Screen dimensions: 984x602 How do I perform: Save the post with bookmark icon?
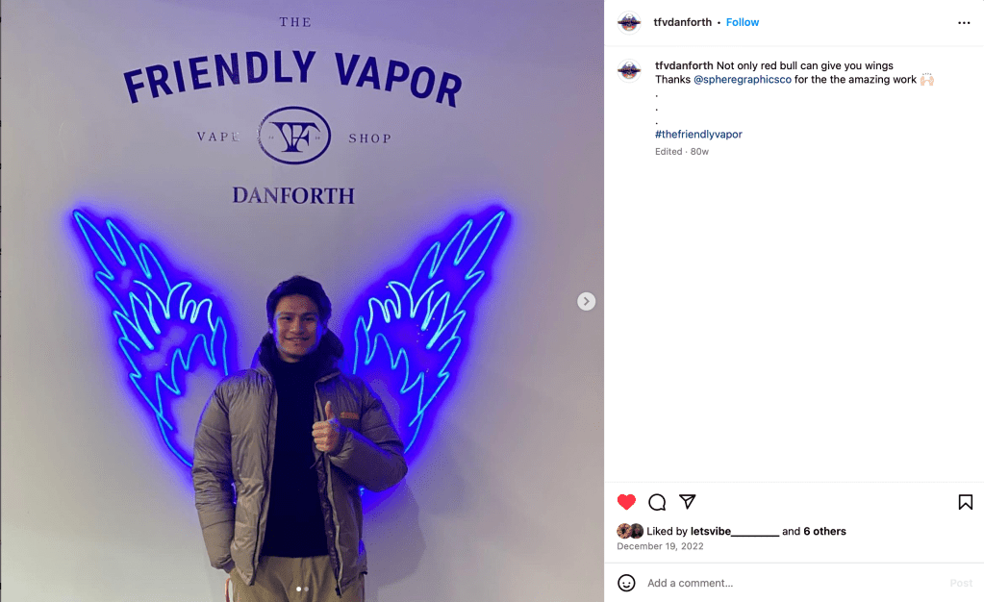(x=965, y=502)
